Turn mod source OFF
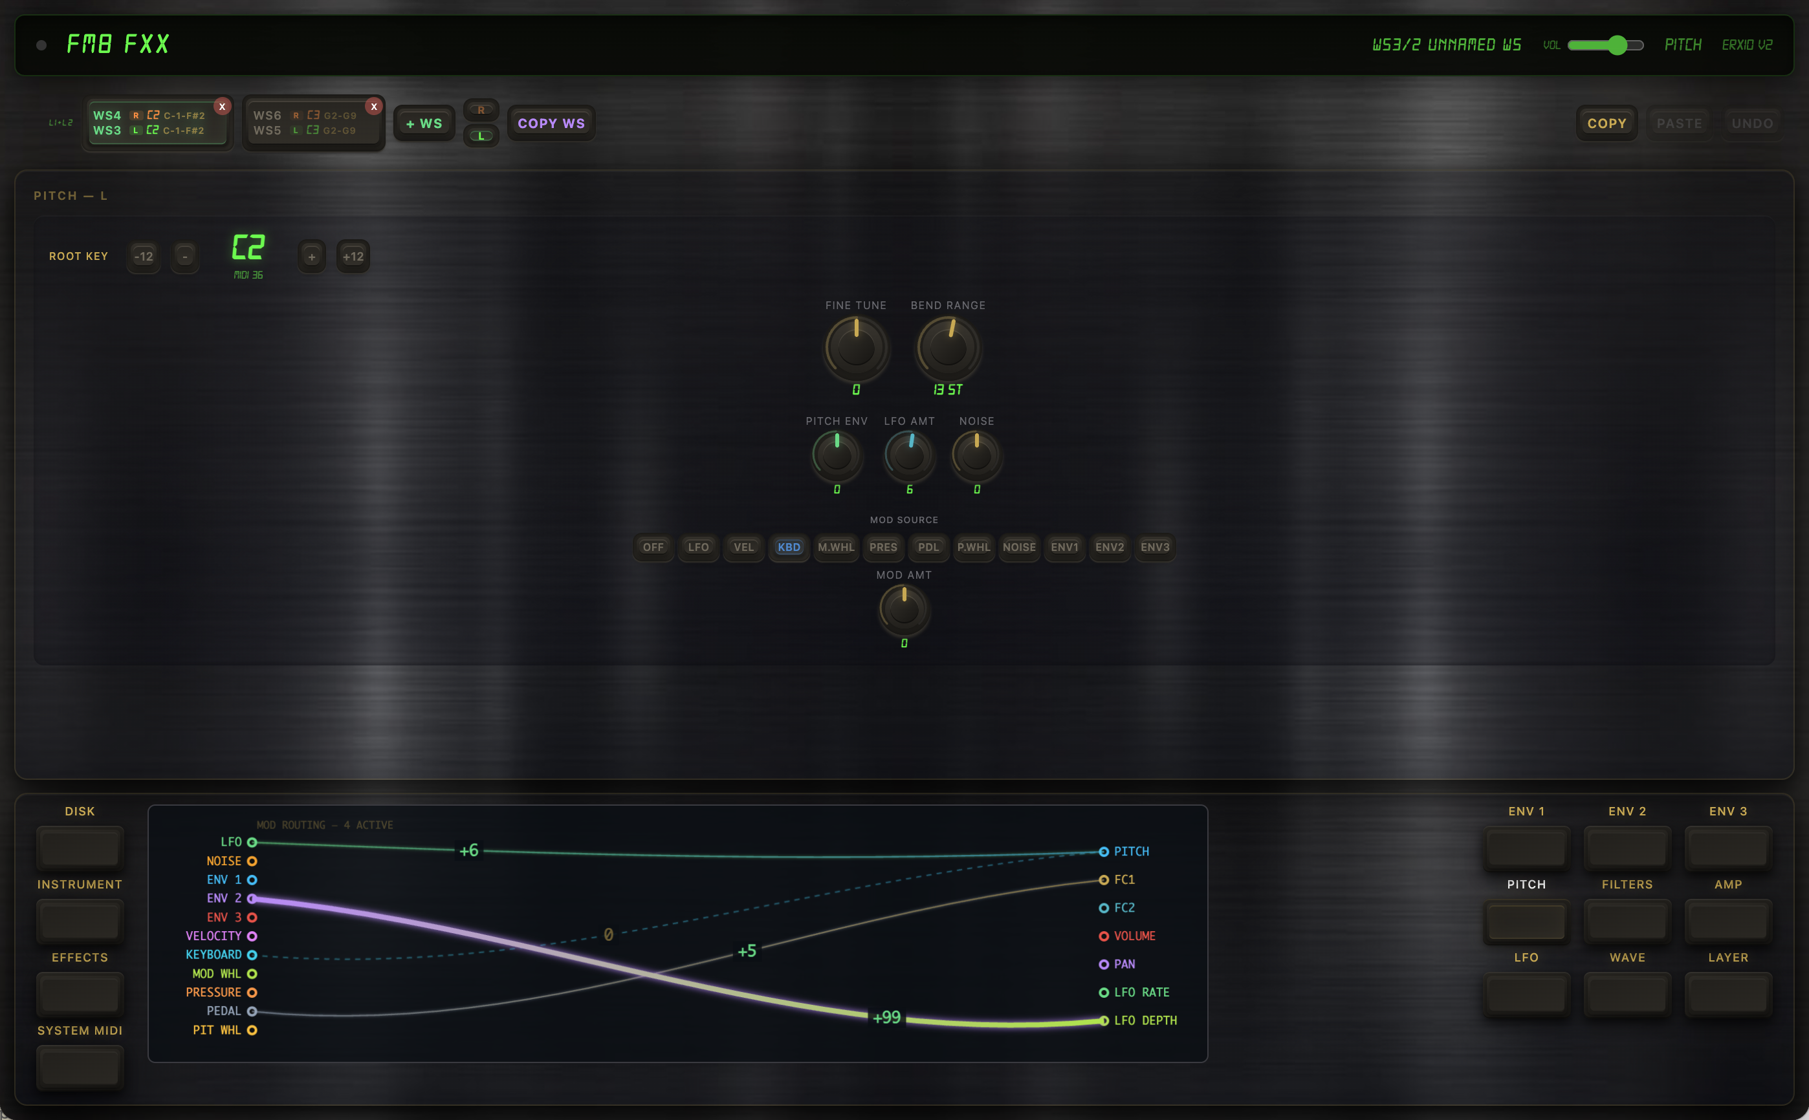This screenshot has height=1120, width=1809. click(653, 548)
